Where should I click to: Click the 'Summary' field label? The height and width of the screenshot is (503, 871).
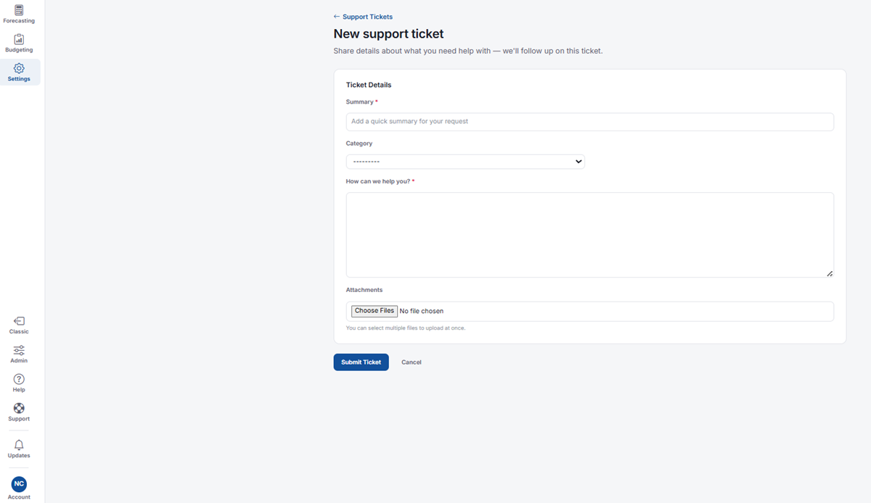tap(359, 102)
